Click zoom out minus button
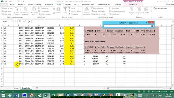174x98 pixels. pos(152,91)
